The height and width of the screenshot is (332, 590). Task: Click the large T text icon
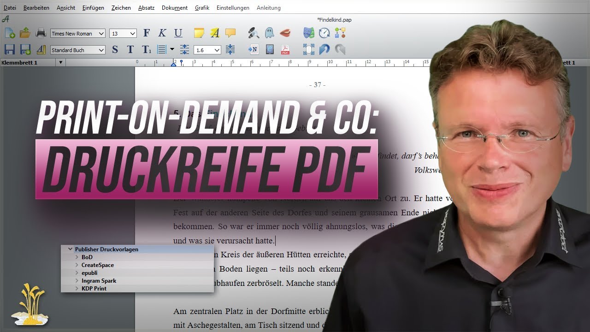click(x=130, y=50)
